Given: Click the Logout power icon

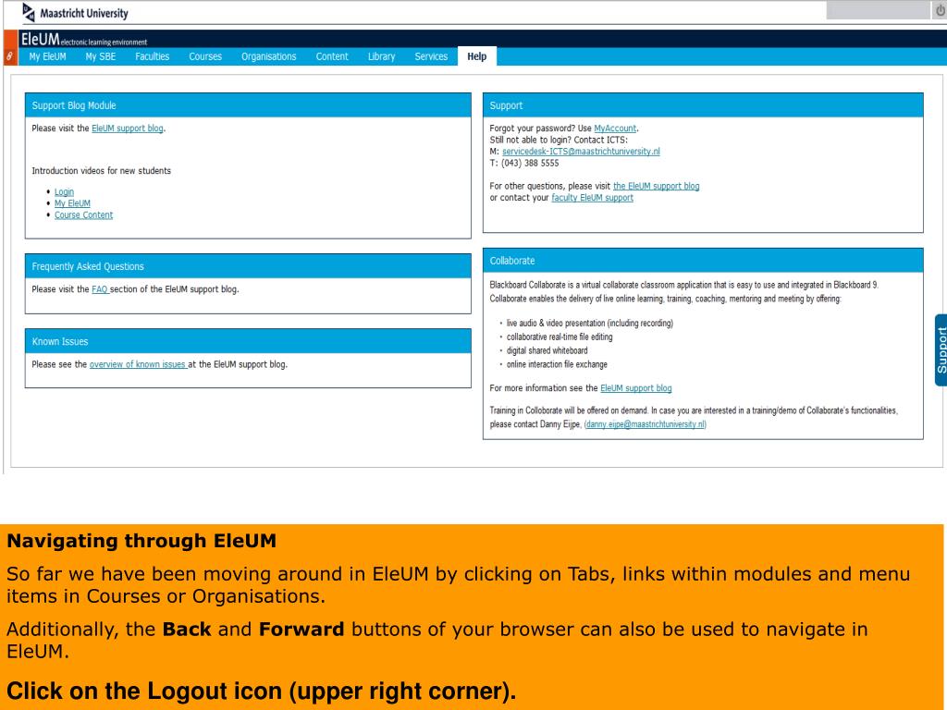Looking at the screenshot, I should (x=941, y=11).
